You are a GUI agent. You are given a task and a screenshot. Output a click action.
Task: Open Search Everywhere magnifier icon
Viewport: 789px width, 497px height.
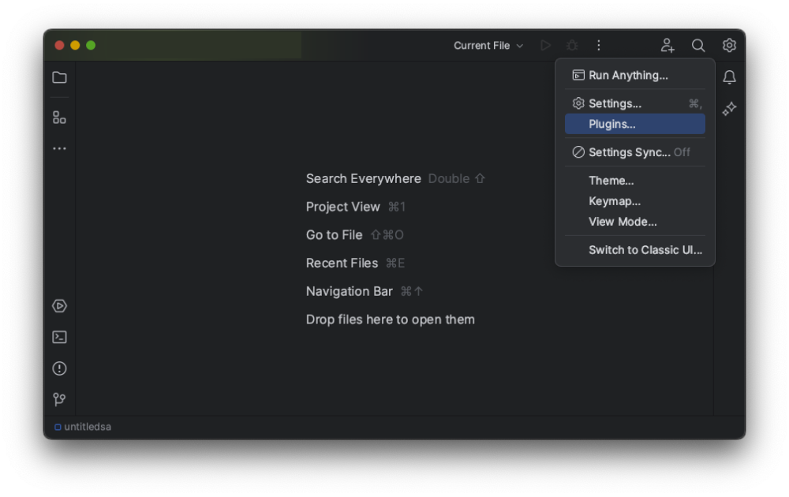(x=698, y=45)
